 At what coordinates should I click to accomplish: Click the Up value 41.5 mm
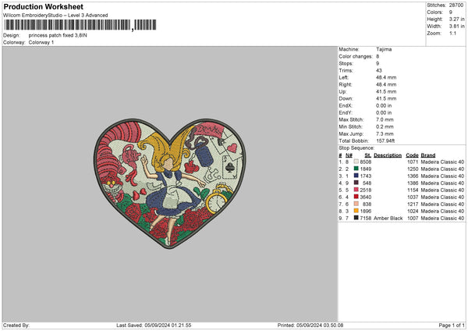pos(386,91)
